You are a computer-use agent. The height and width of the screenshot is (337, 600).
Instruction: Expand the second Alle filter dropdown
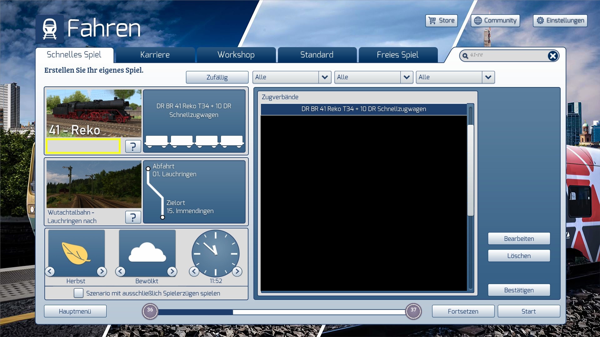coord(406,77)
